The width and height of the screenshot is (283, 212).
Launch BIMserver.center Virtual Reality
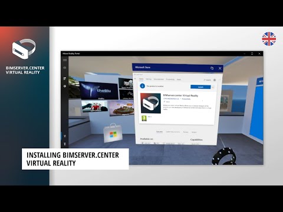pos(200,87)
